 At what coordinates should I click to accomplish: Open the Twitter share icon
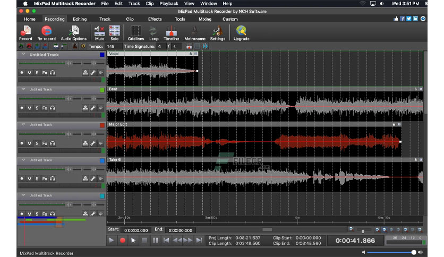[x=409, y=19]
